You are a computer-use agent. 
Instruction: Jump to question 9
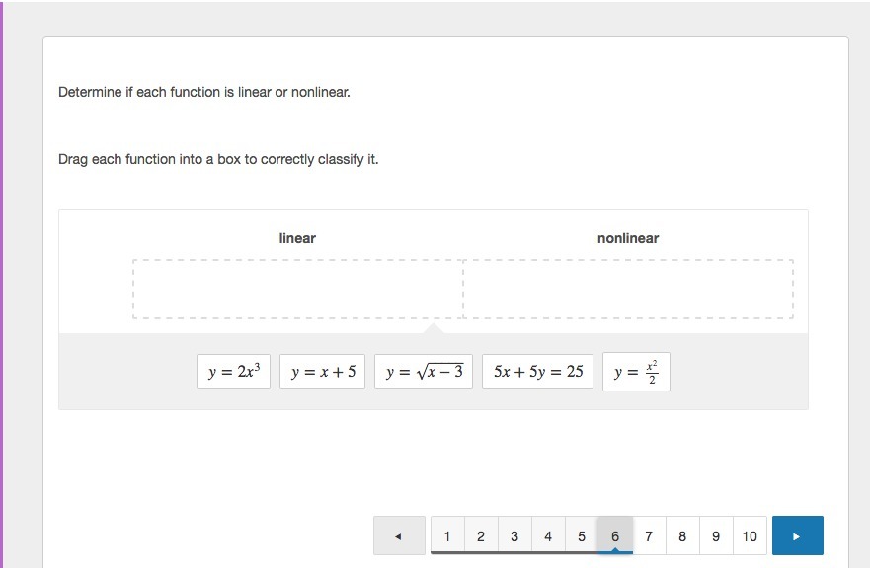coord(716,535)
